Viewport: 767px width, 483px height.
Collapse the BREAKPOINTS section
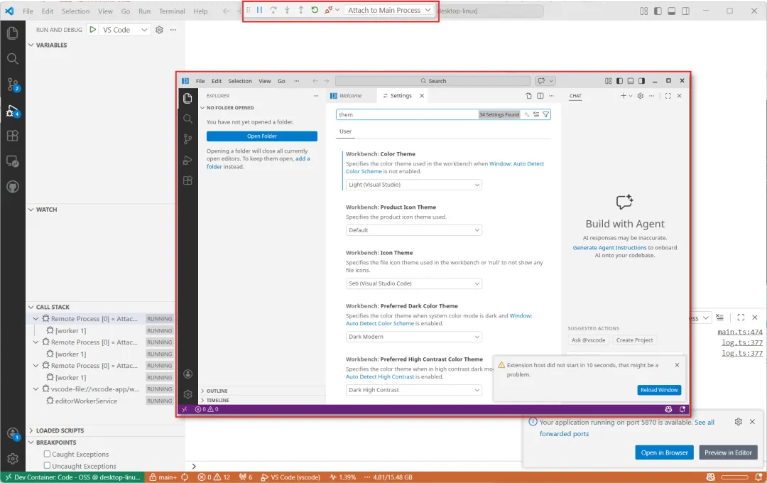coord(56,443)
